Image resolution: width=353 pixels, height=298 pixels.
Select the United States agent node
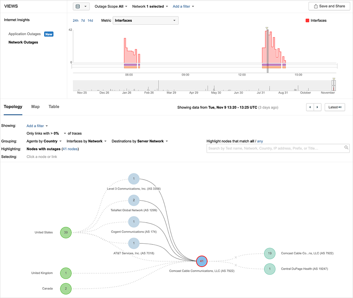66,232
